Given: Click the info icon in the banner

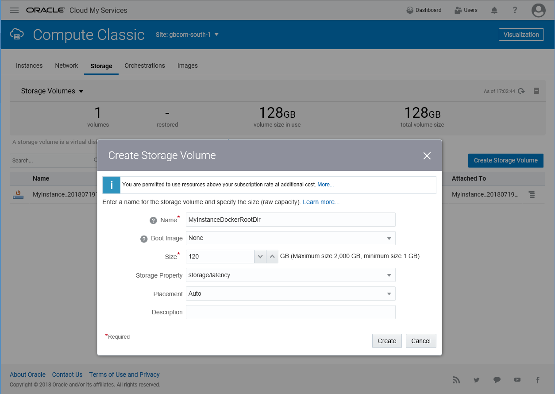Looking at the screenshot, I should click(x=112, y=185).
